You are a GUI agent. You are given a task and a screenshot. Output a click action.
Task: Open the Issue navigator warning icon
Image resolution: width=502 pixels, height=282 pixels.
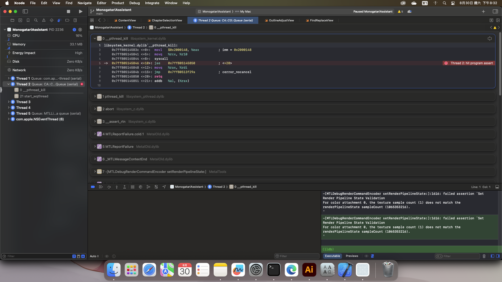tap(44, 20)
